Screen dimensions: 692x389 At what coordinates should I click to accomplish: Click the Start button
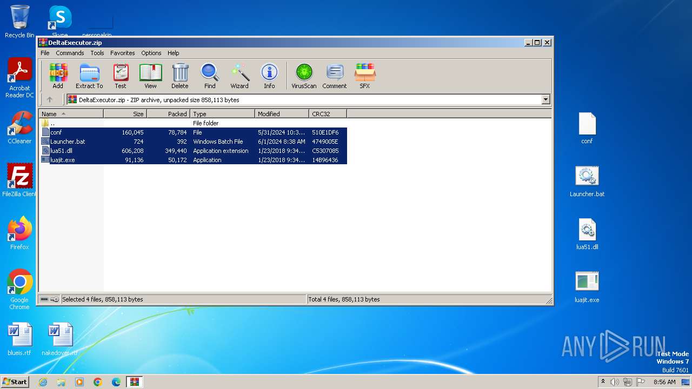pos(15,381)
